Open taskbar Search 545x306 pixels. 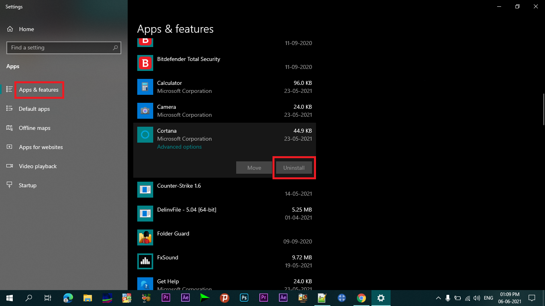[29, 298]
